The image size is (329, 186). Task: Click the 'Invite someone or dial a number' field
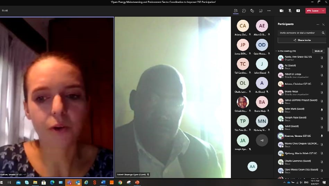pyautogui.click(x=298, y=33)
